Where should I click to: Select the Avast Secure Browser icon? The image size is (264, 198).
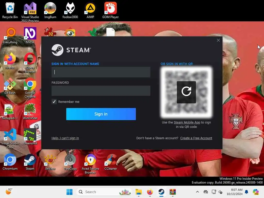90,164
